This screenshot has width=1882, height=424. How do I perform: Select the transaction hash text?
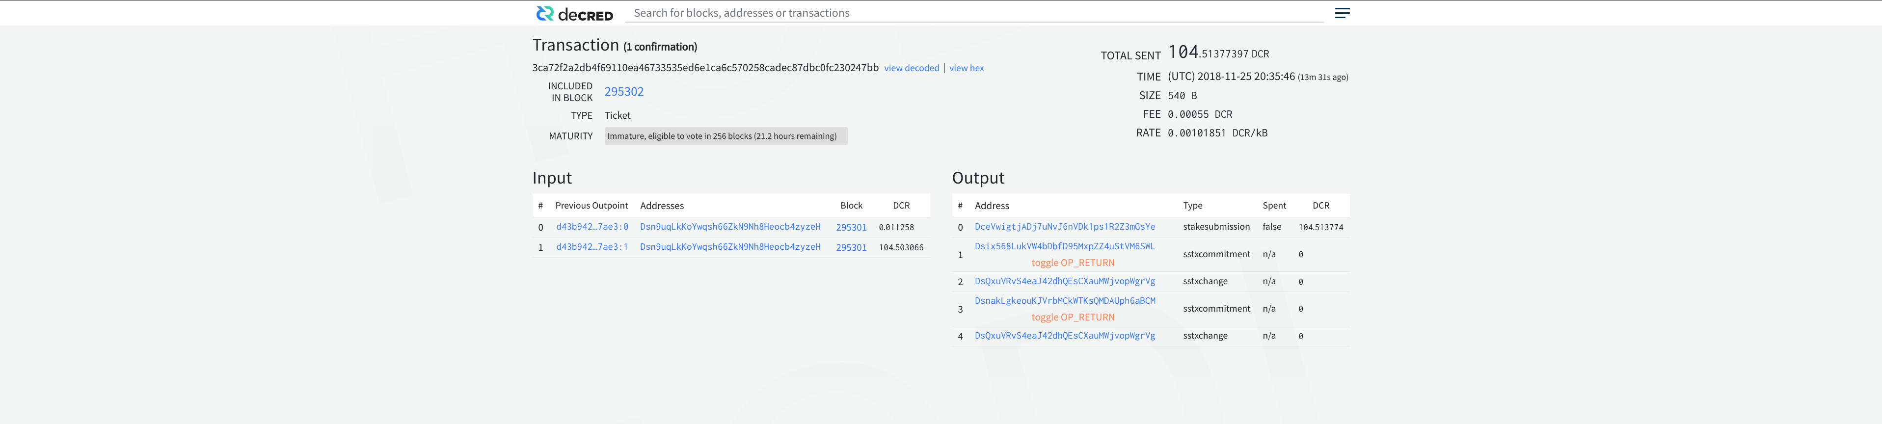click(705, 68)
